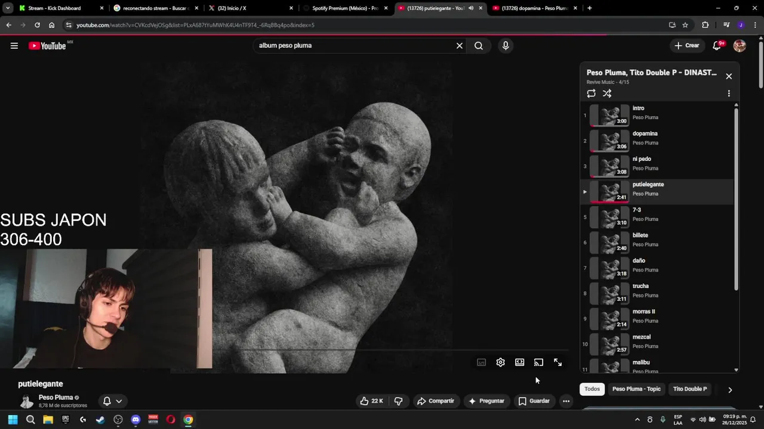
Task: Open more actions menu under video
Action: (x=566, y=401)
